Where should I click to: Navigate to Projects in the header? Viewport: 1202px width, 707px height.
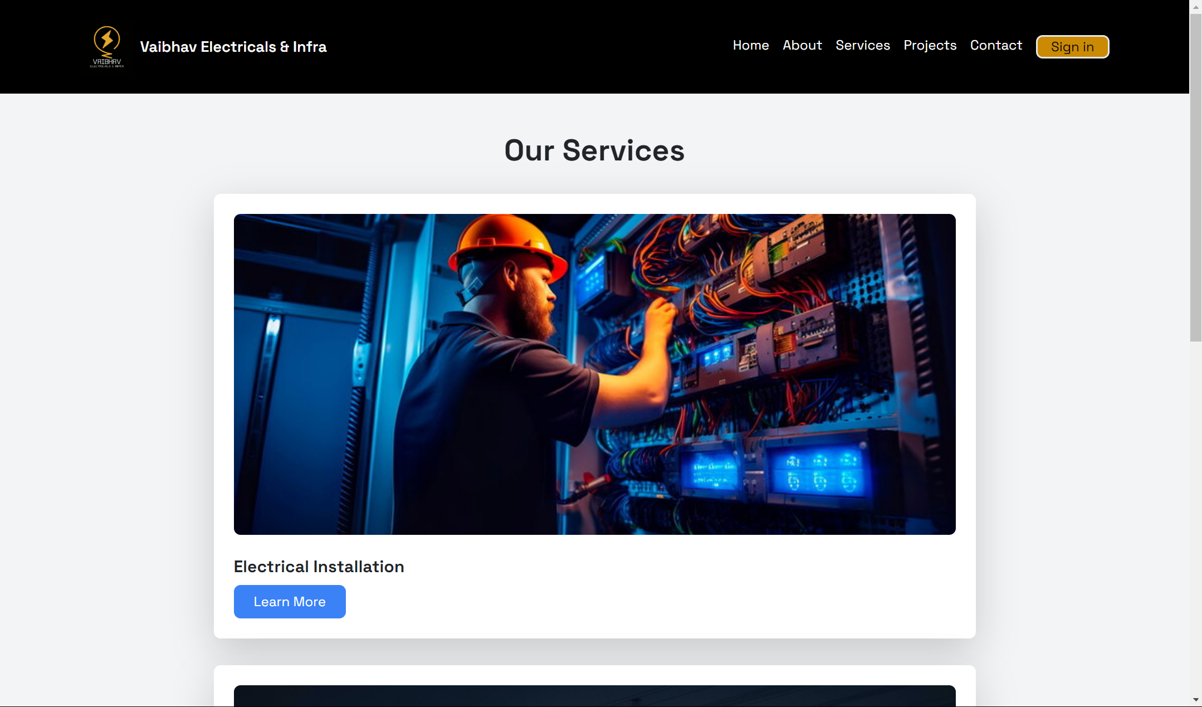point(930,46)
